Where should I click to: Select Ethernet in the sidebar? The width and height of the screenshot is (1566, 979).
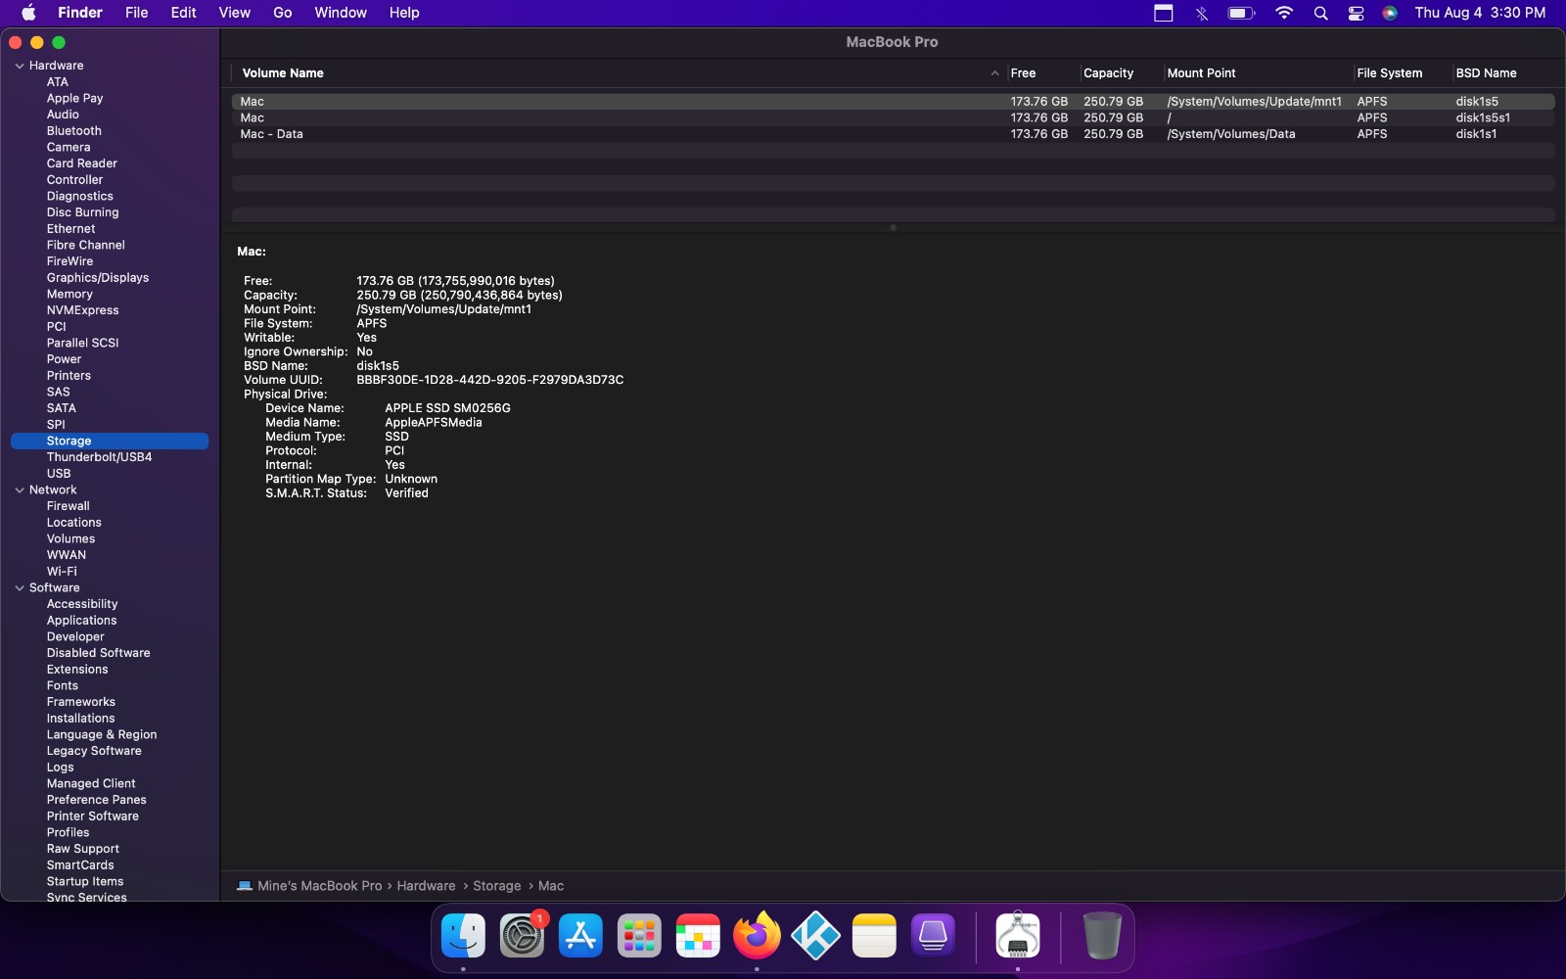70,229
